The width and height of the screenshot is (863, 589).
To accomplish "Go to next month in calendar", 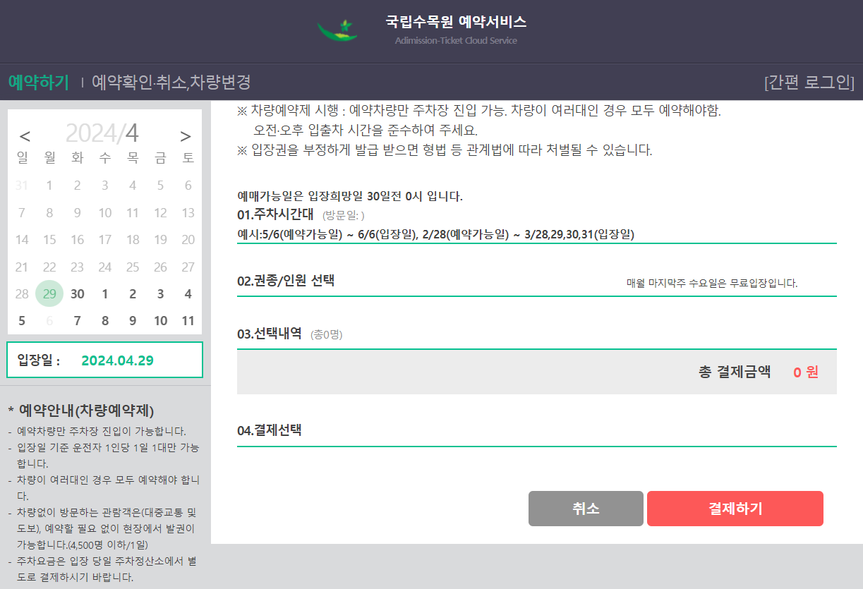I will 186,136.
